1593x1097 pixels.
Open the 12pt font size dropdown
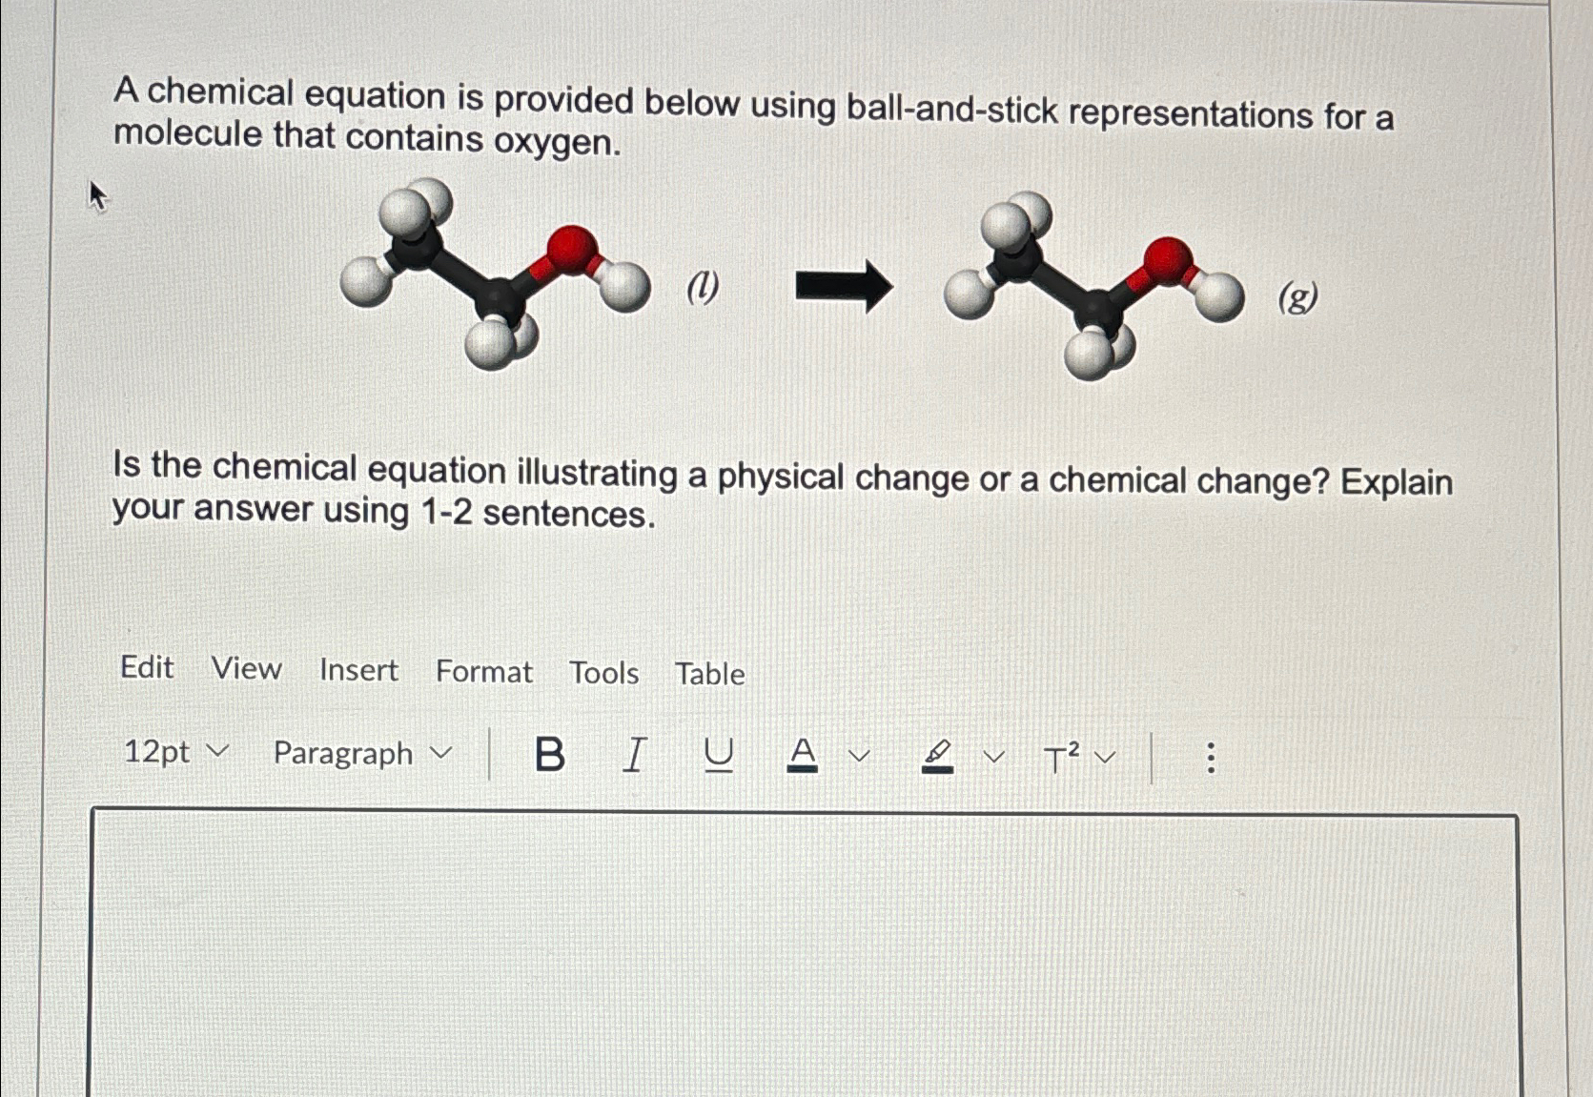176,753
